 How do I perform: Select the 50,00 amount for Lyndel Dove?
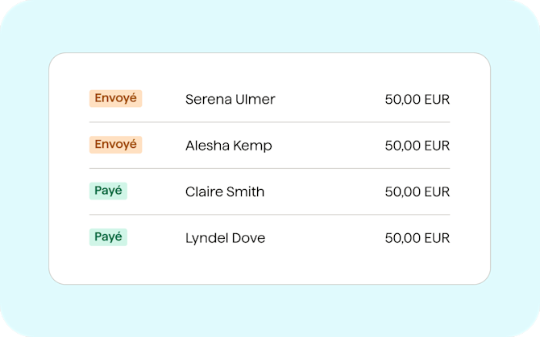(x=402, y=238)
